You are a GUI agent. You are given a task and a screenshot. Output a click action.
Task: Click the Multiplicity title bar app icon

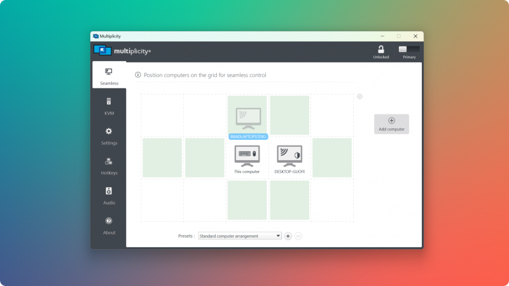pyautogui.click(x=96, y=36)
